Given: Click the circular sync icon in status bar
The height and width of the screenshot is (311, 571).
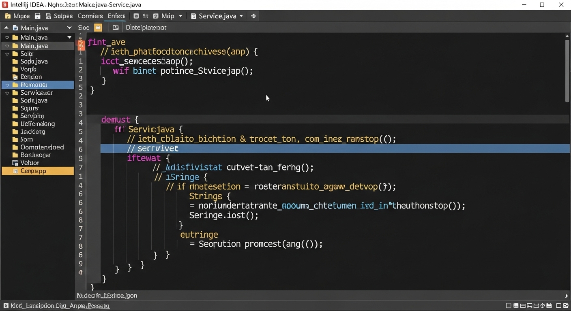Looking at the screenshot, I should click(x=543, y=306).
